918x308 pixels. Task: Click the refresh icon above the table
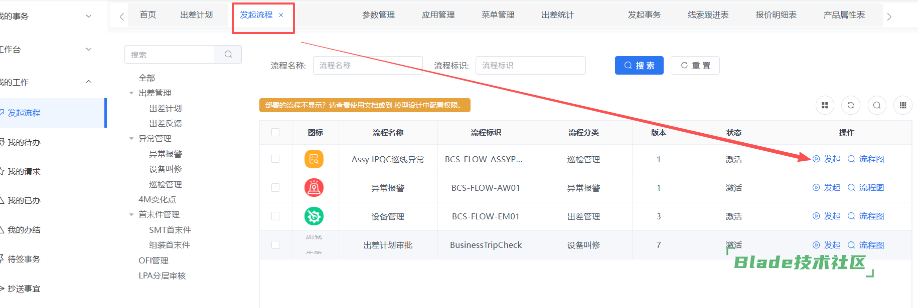coord(850,105)
